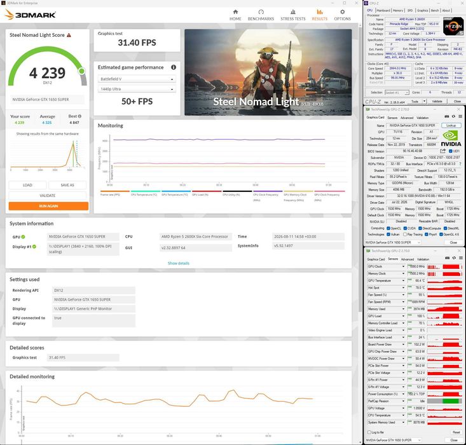Viewport: 466px width, 445px height.
Task: Click Bus Interface question mark in GPU-Z
Action: pos(460,164)
